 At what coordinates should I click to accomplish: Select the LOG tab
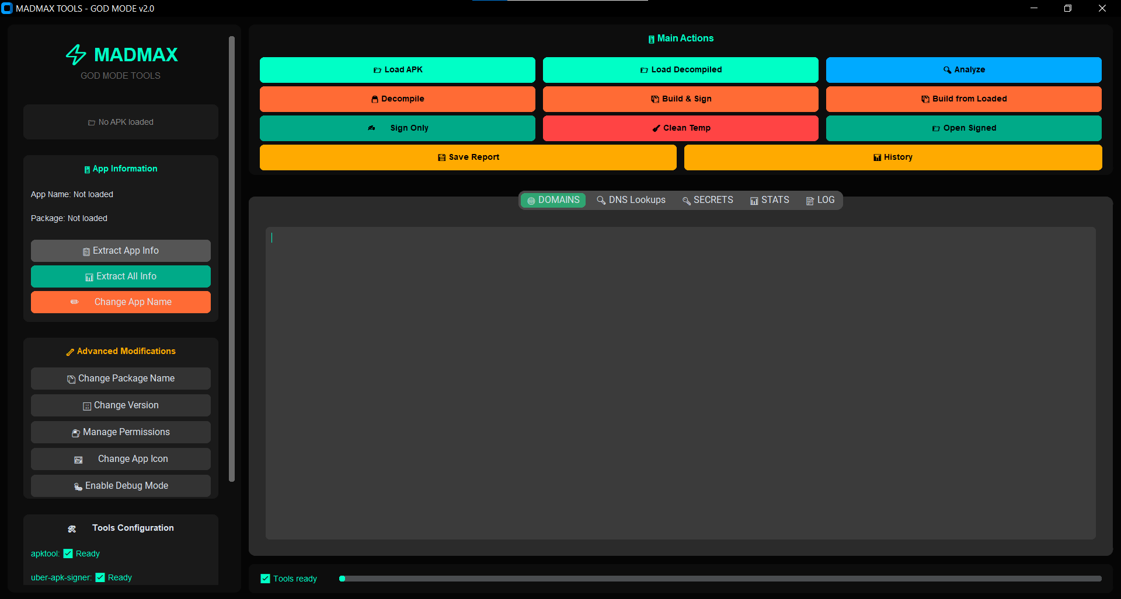820,200
